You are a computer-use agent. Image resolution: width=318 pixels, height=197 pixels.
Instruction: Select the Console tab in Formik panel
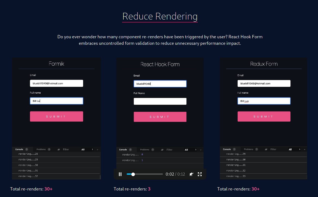point(19,149)
